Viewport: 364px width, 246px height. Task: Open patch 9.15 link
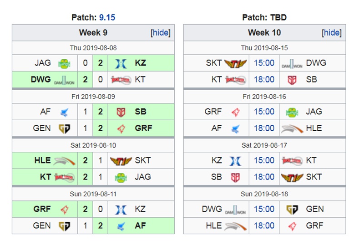click(107, 17)
